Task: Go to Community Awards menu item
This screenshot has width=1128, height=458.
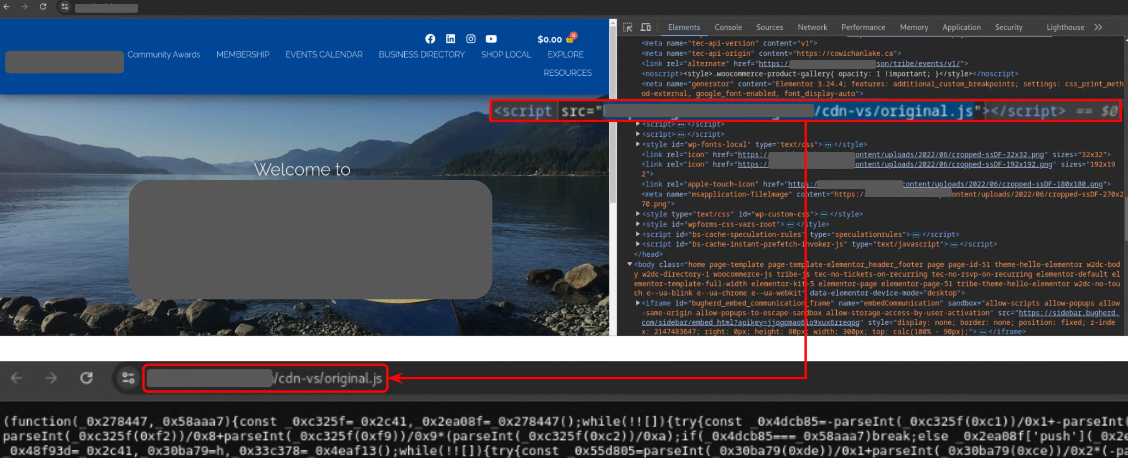Action: (164, 54)
